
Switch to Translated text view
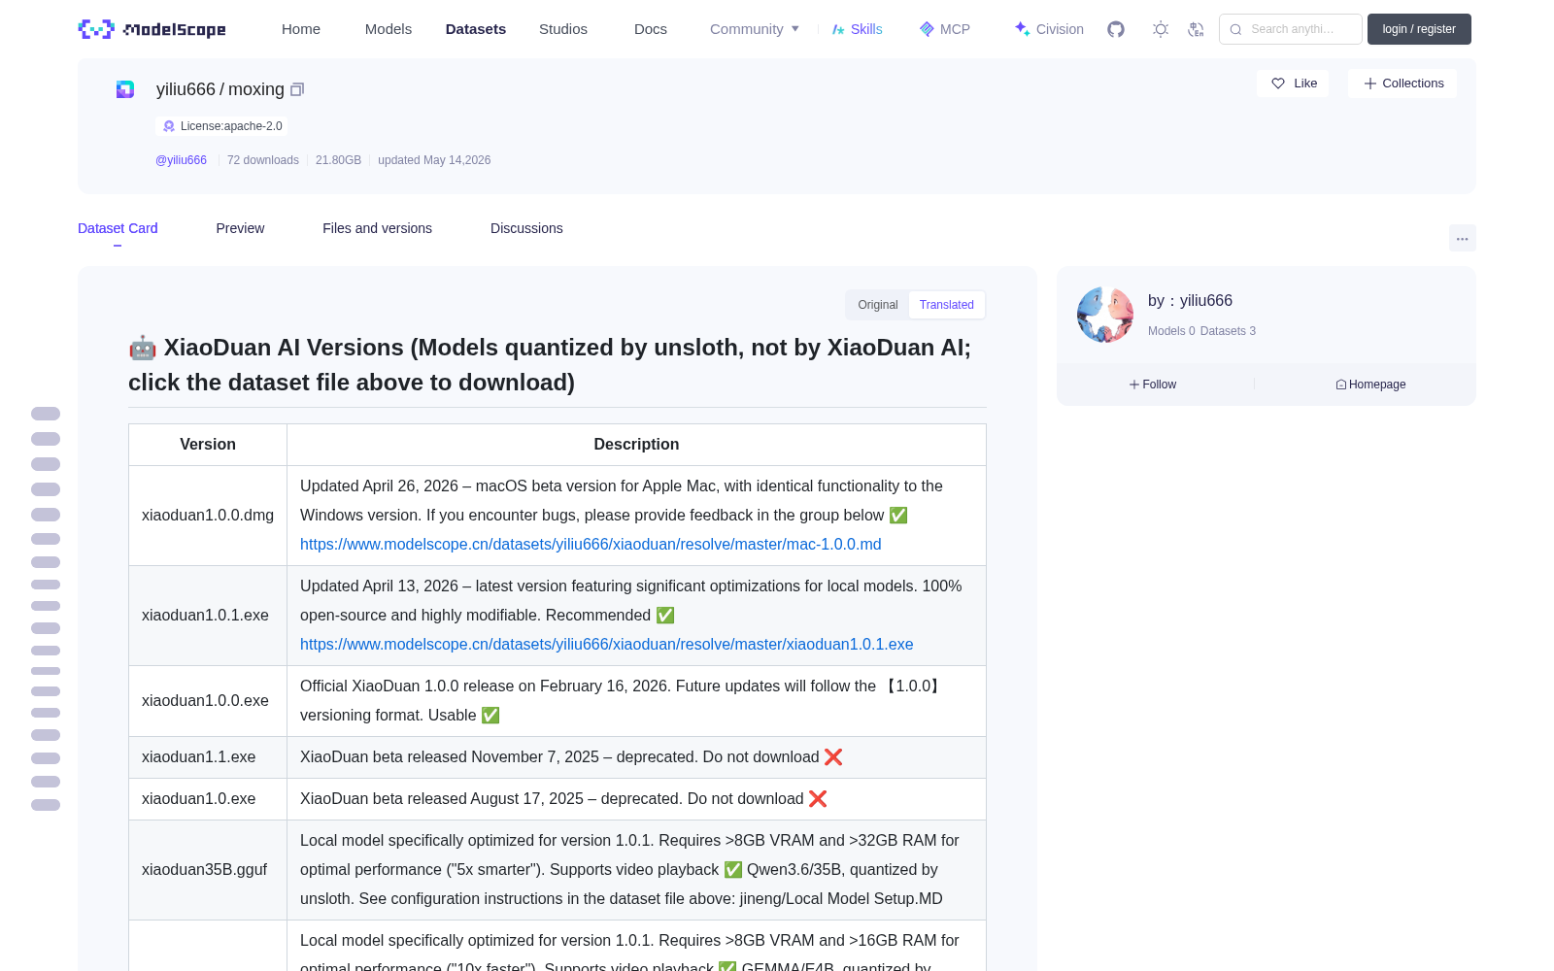pos(947,305)
